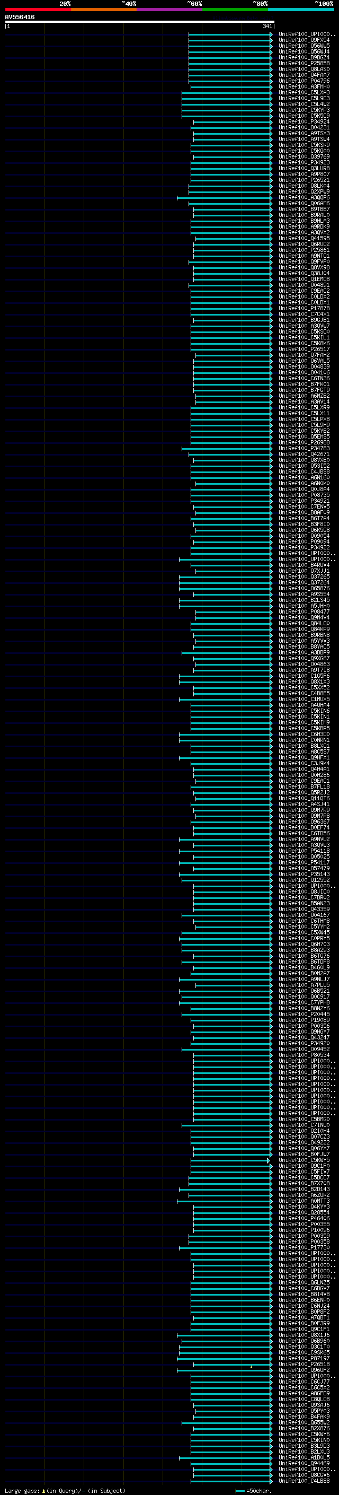Select the UniRef100_A9S554 label
The width and height of the screenshot is (339, 1495).
pyautogui.click(x=304, y=594)
